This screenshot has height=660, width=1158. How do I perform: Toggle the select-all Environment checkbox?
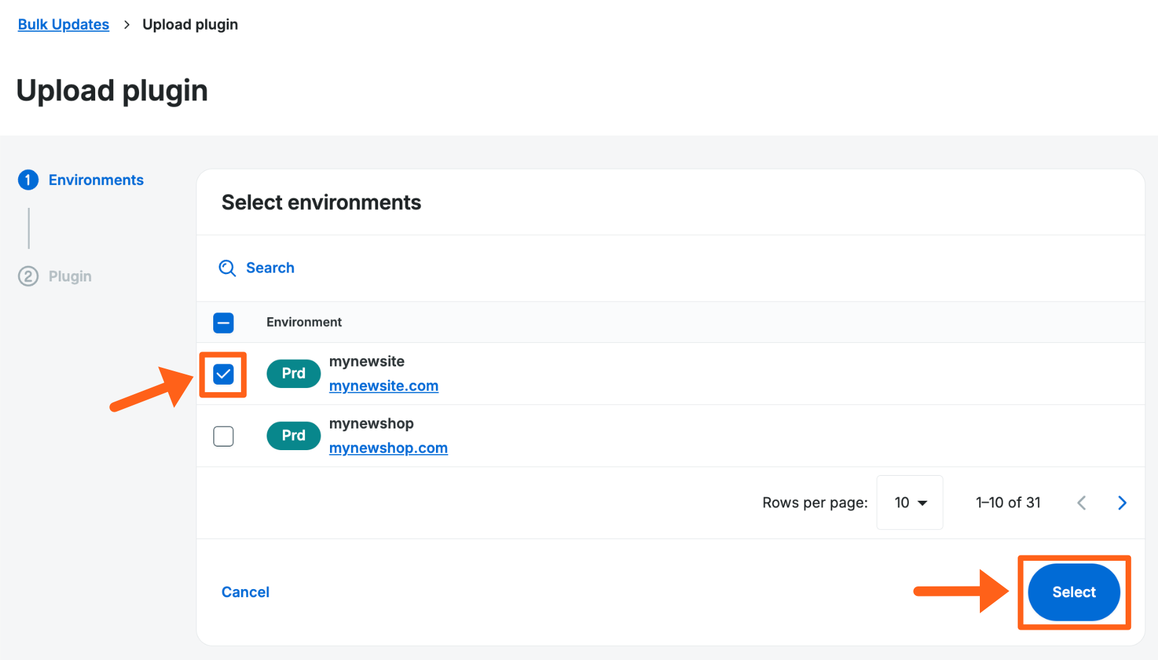click(x=223, y=323)
